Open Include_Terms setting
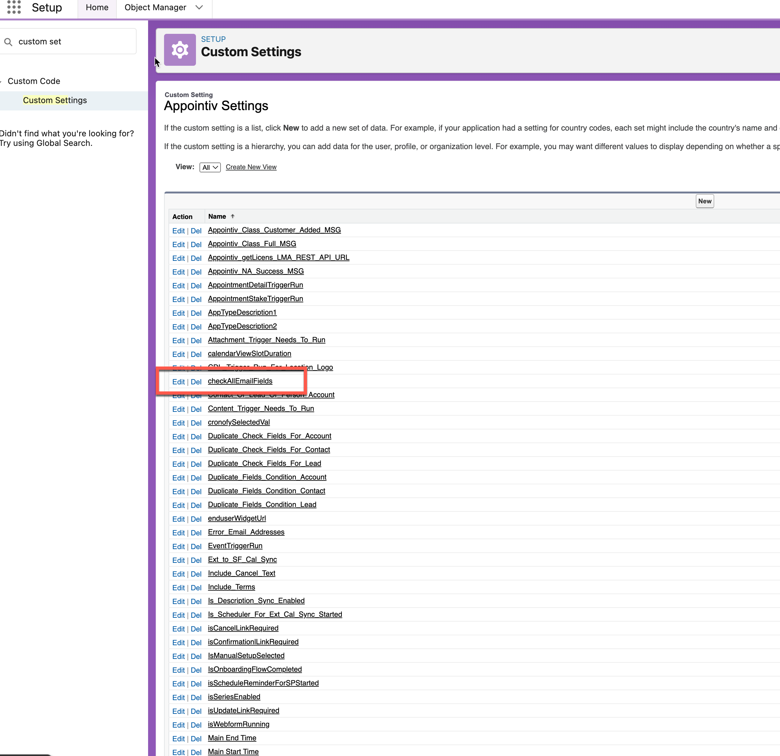780x756 pixels. (231, 587)
